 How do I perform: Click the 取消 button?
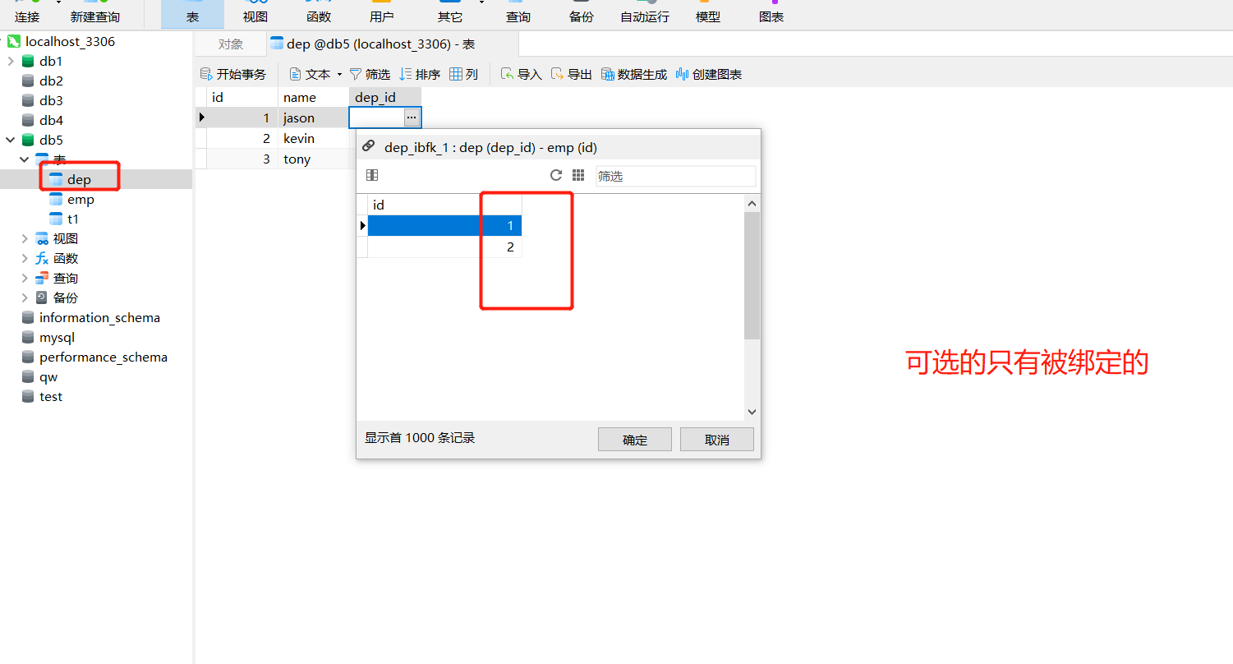coord(717,440)
